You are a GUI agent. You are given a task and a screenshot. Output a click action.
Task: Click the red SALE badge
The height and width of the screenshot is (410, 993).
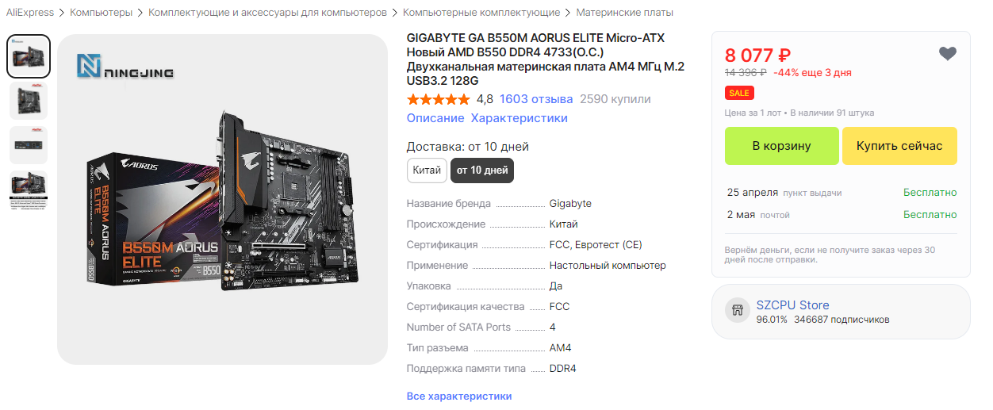tap(739, 94)
